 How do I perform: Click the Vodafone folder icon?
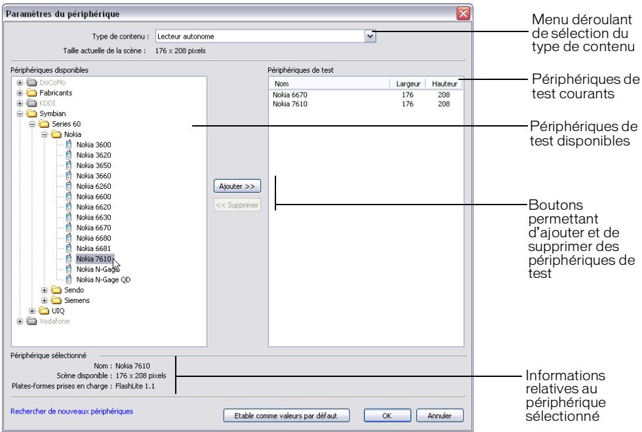click(x=32, y=321)
